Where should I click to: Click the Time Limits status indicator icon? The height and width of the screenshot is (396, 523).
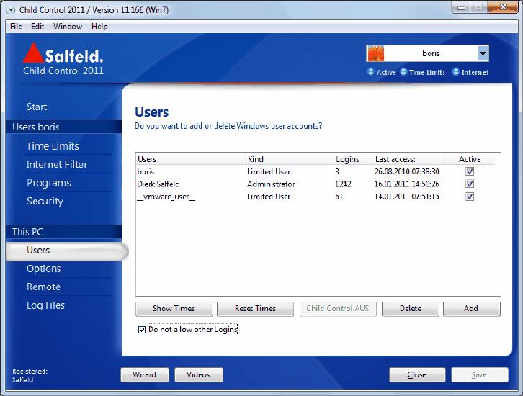click(403, 72)
